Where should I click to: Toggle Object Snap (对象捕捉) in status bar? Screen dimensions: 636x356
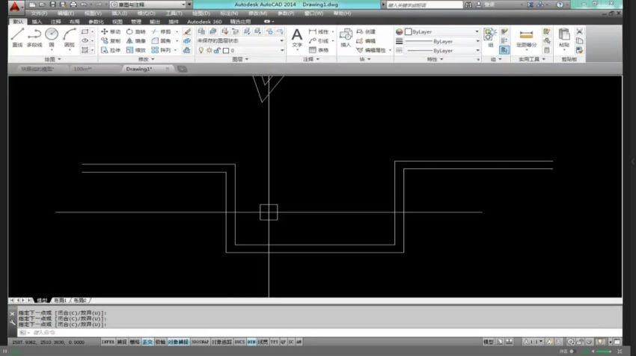(179, 343)
